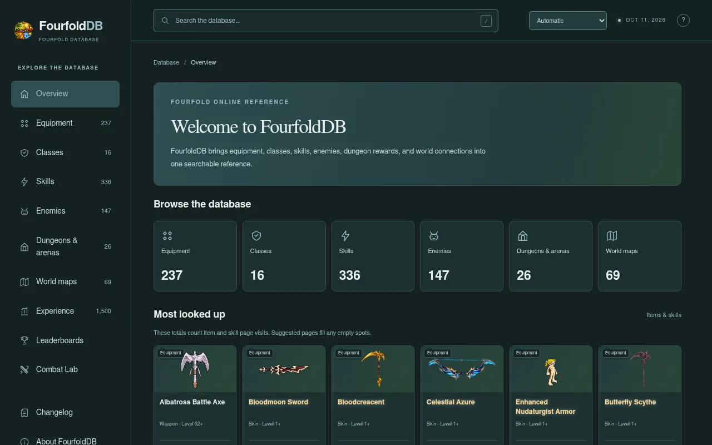Click the Equipment tag on Bloodcrescent card

(349, 353)
